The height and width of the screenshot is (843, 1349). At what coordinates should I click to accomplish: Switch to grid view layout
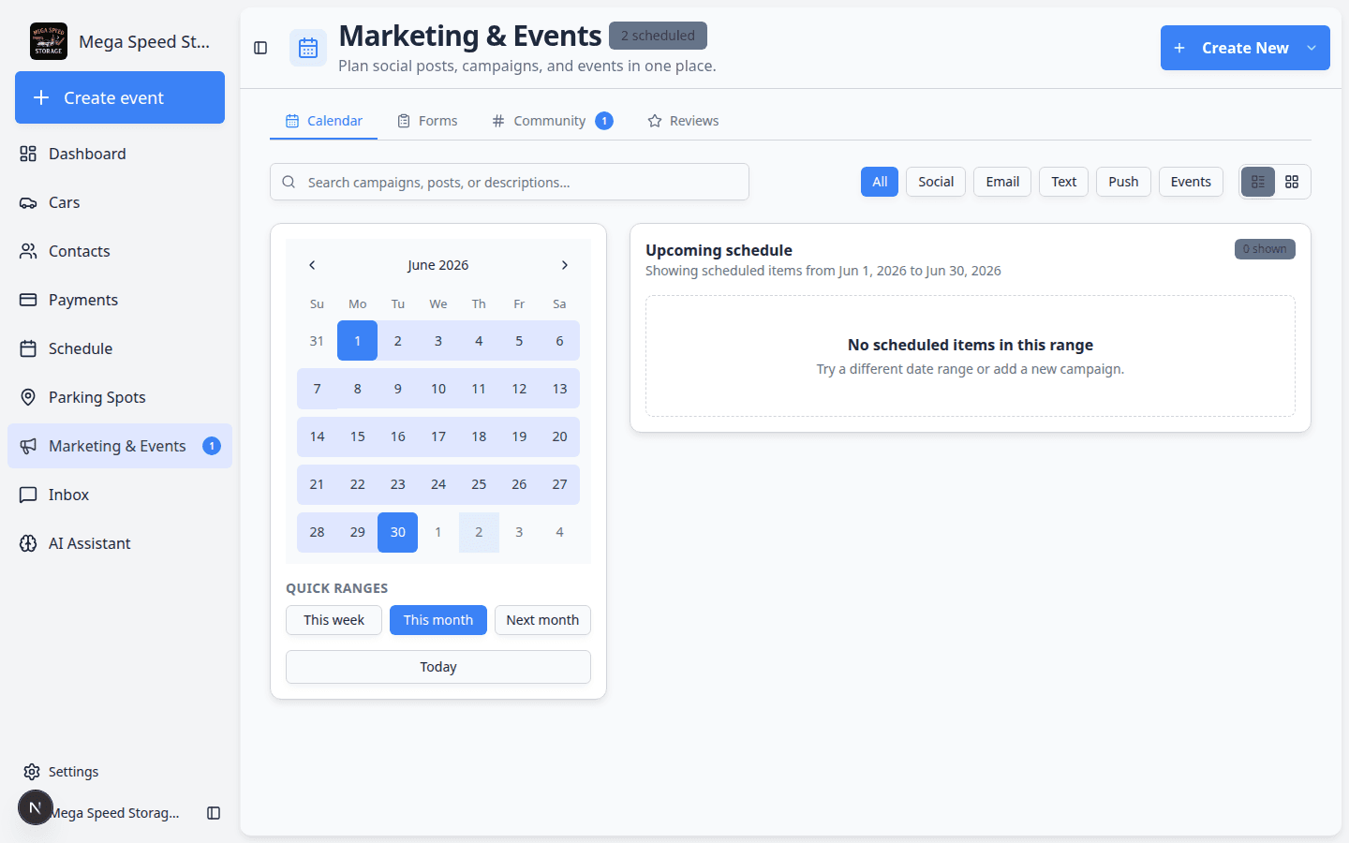tap(1292, 182)
